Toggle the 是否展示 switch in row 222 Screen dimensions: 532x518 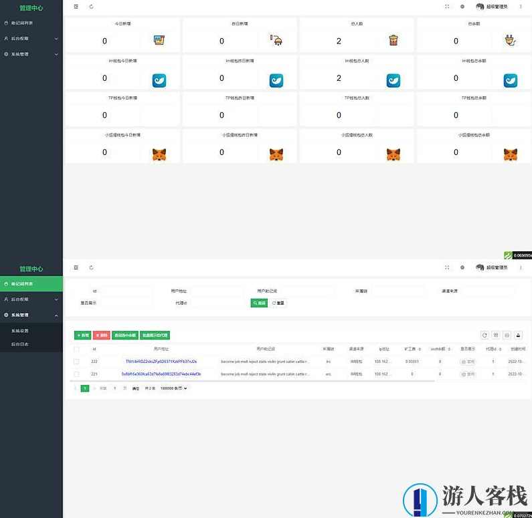pos(468,362)
